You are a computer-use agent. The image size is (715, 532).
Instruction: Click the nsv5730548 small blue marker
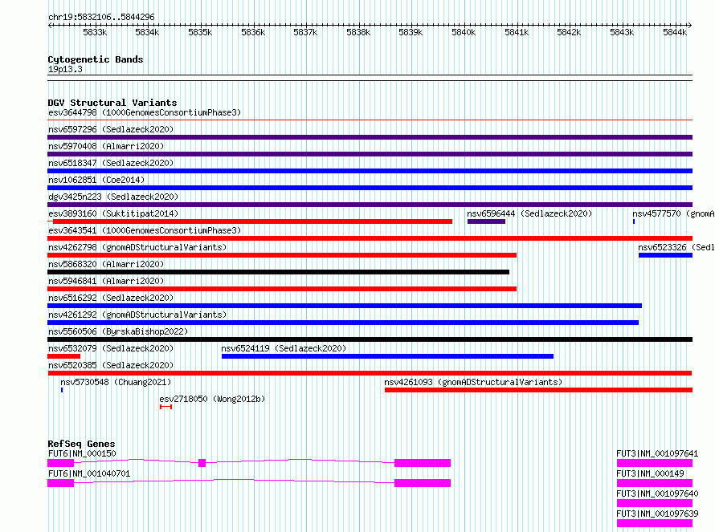[62, 390]
